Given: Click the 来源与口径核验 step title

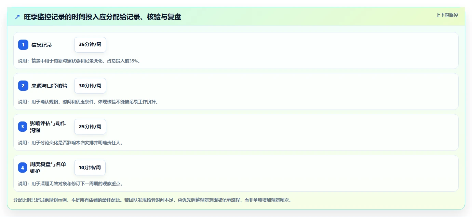Looking at the screenshot, I should pyautogui.click(x=49, y=86).
